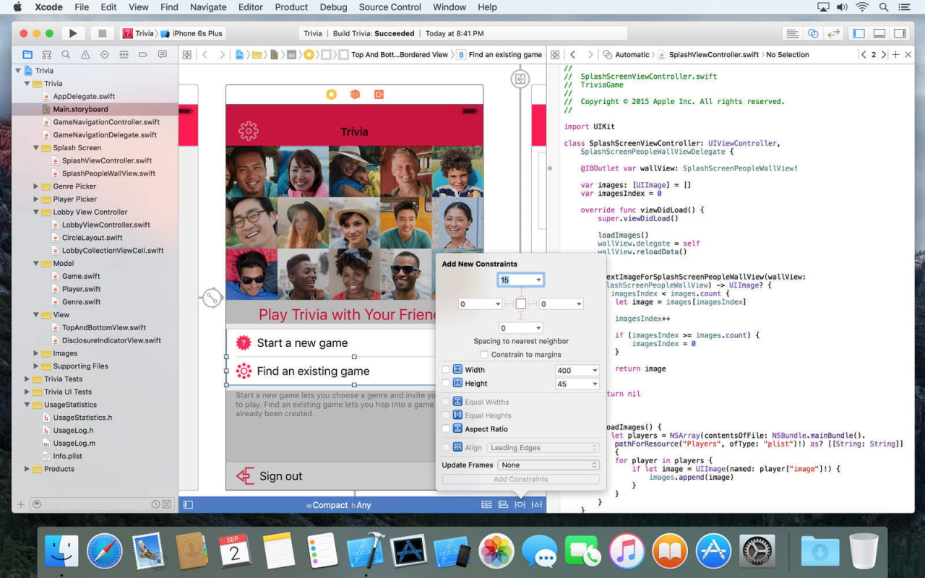Click the Add Constraints button
925x578 pixels.
[520, 478]
